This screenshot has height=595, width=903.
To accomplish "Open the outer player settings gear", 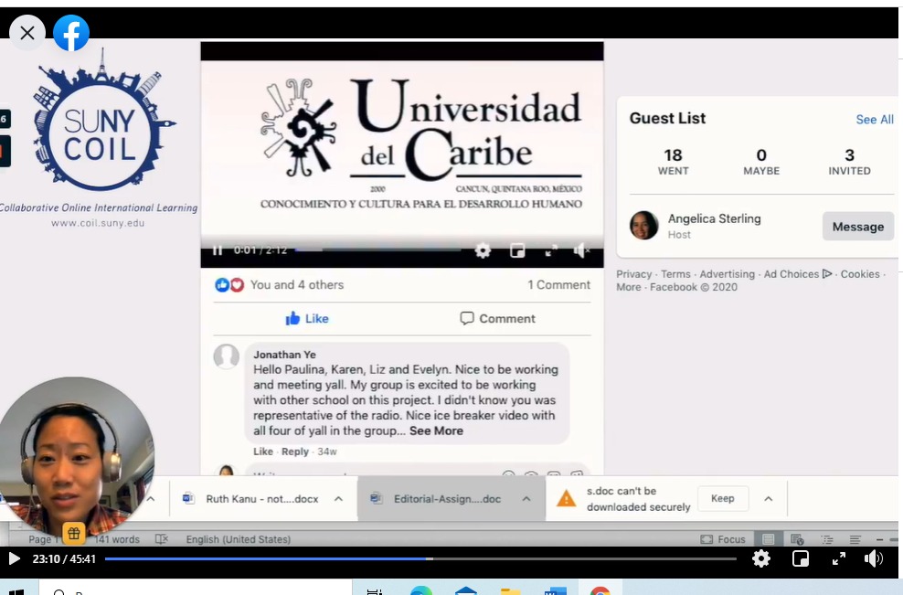I will 760,558.
